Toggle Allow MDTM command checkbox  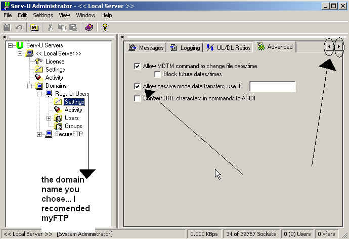[x=137, y=66]
